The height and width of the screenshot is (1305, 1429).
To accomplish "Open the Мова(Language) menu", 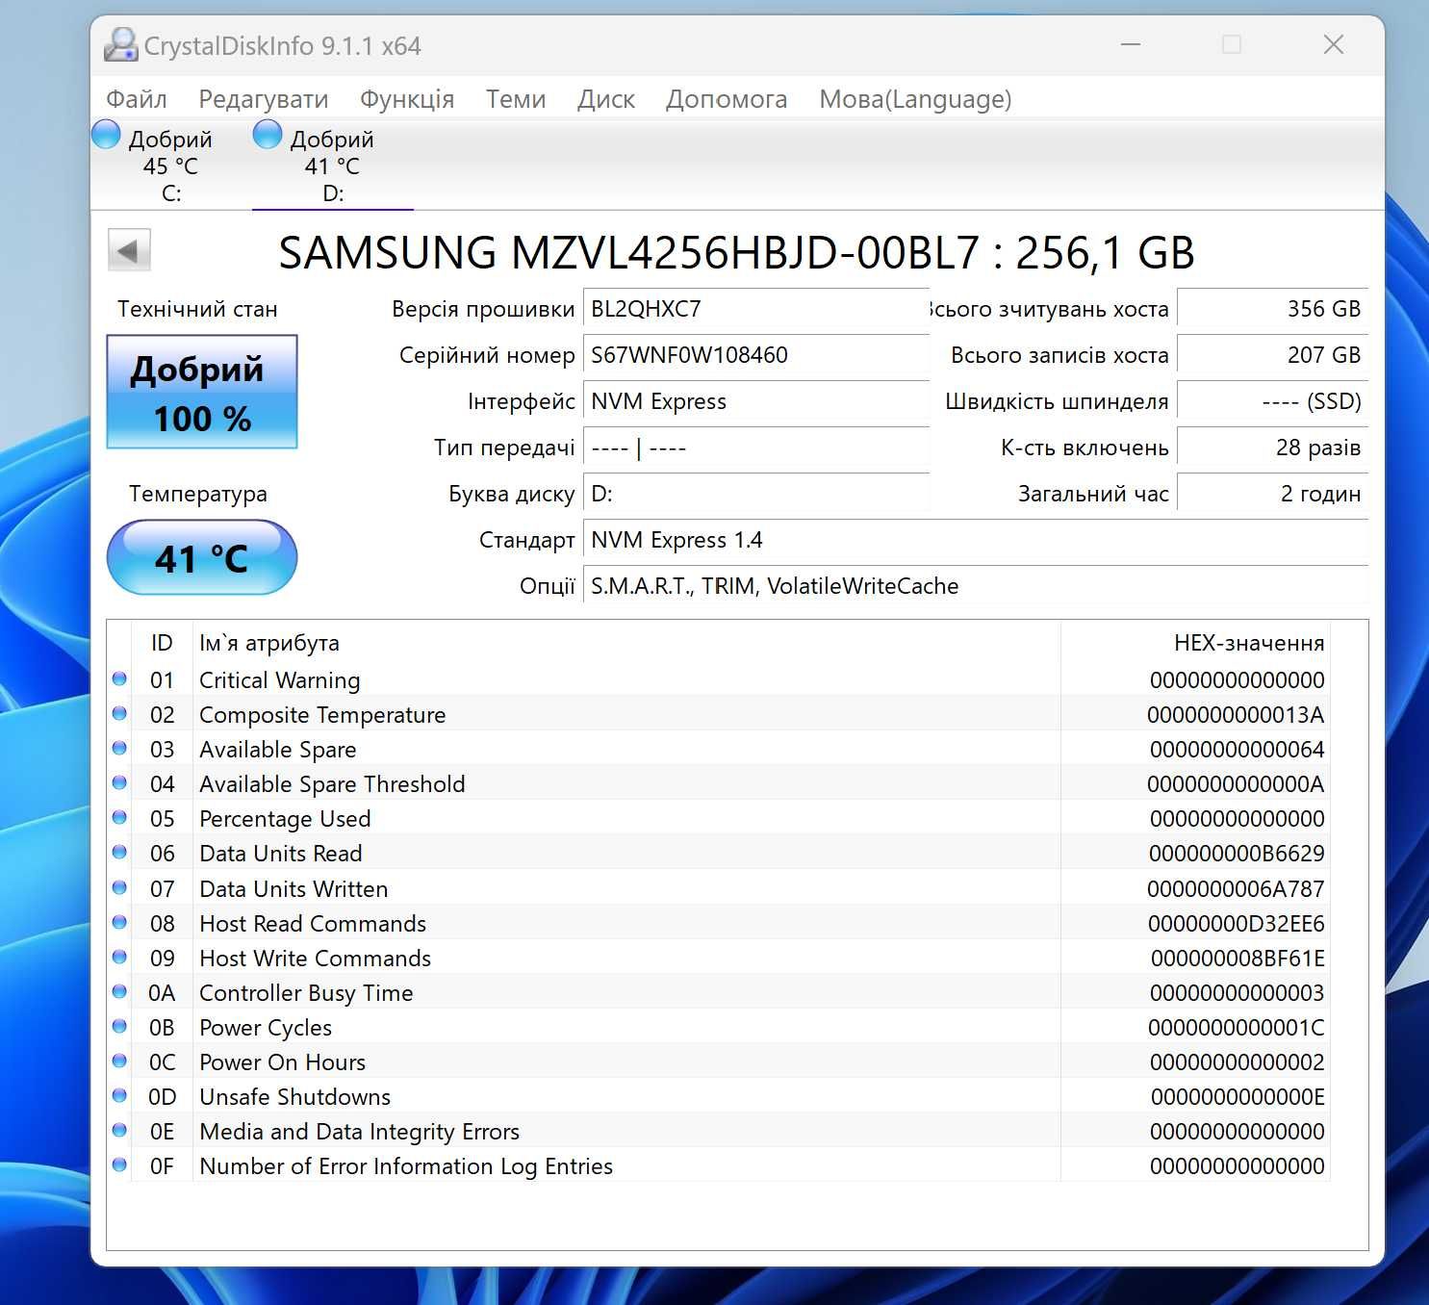I will tap(915, 99).
